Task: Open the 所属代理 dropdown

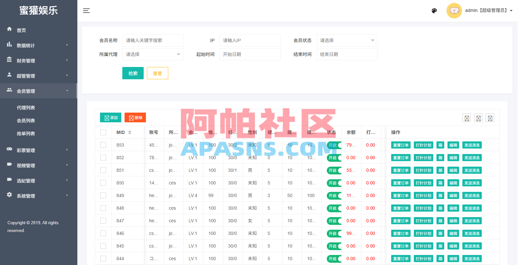Action: (153, 54)
